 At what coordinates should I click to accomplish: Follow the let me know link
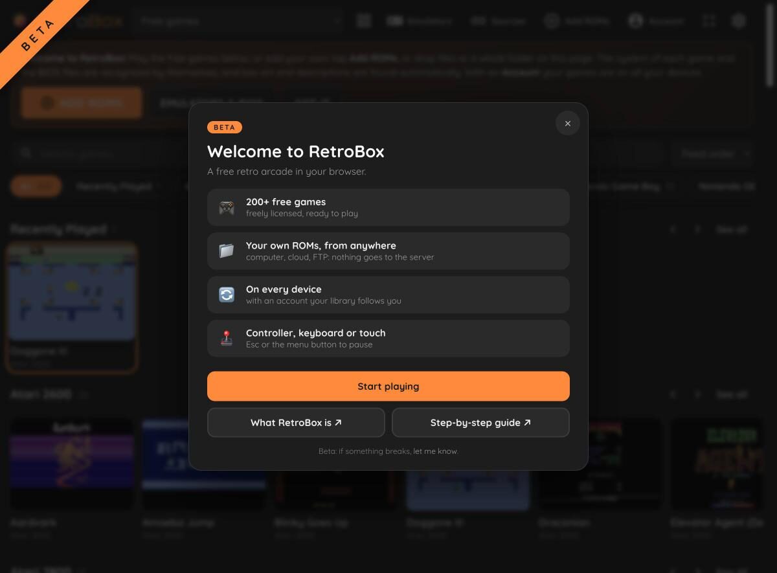coord(435,451)
